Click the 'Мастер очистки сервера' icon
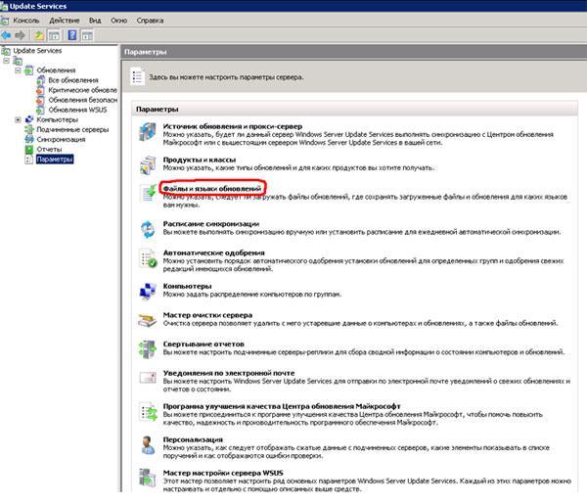587x504 pixels. pyautogui.click(x=147, y=320)
